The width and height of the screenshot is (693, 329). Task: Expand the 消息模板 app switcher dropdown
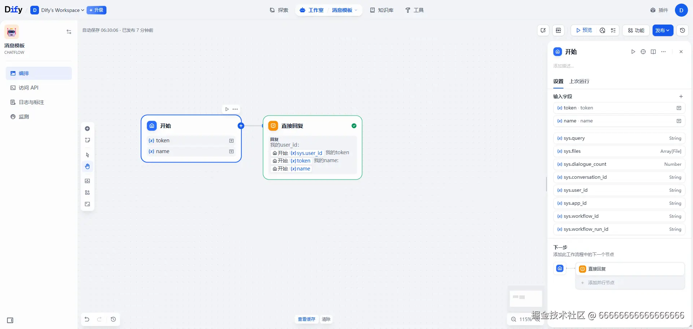(345, 10)
